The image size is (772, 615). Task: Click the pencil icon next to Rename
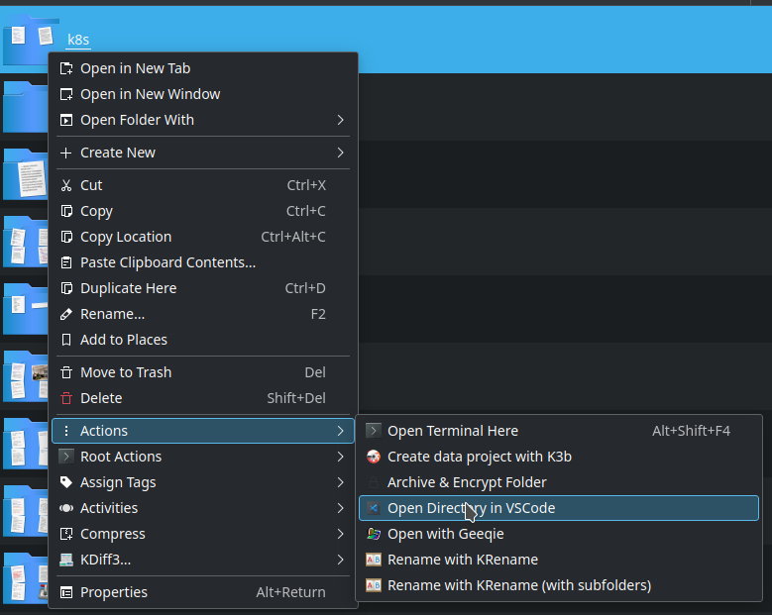66,314
